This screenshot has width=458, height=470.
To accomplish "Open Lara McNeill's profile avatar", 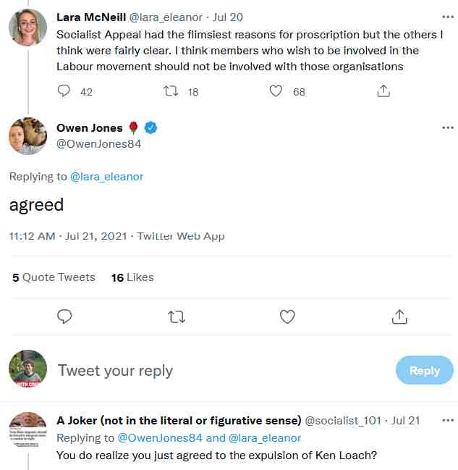I will (28, 28).
